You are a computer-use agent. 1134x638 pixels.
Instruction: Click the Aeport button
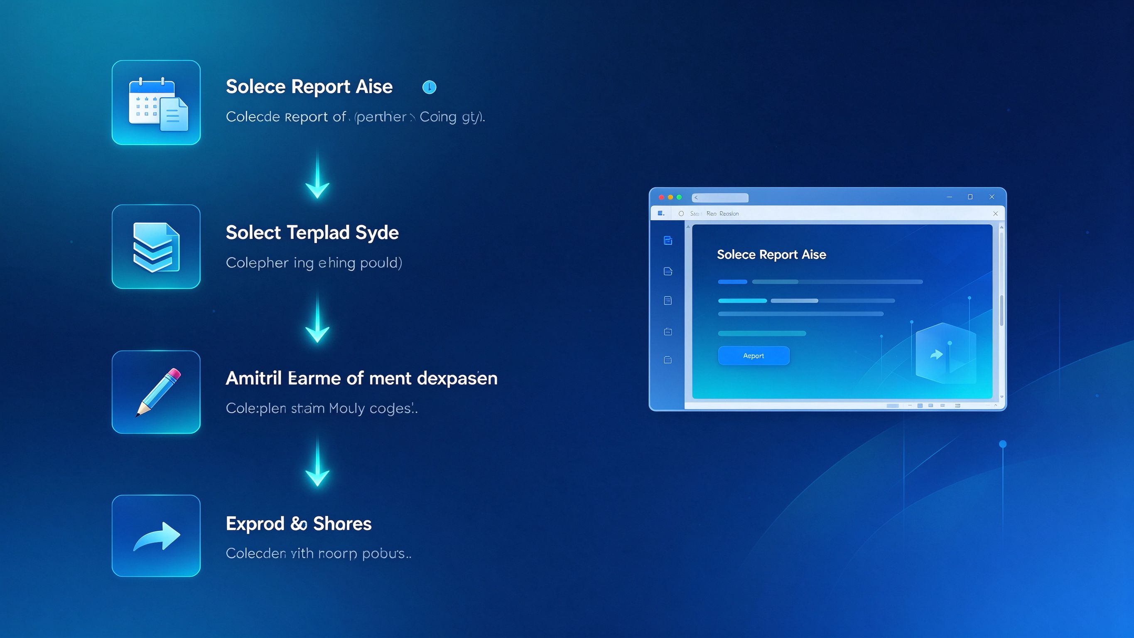pyautogui.click(x=754, y=356)
